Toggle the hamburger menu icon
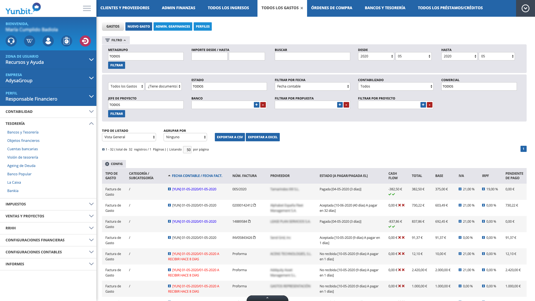The image size is (535, 301). (x=87, y=8)
